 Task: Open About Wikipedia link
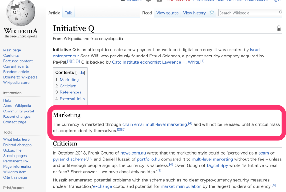[17, 106]
